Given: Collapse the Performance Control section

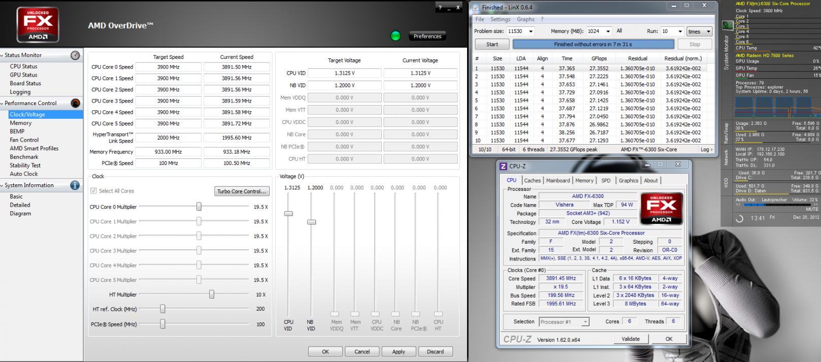Looking at the screenshot, I should coord(2,103).
